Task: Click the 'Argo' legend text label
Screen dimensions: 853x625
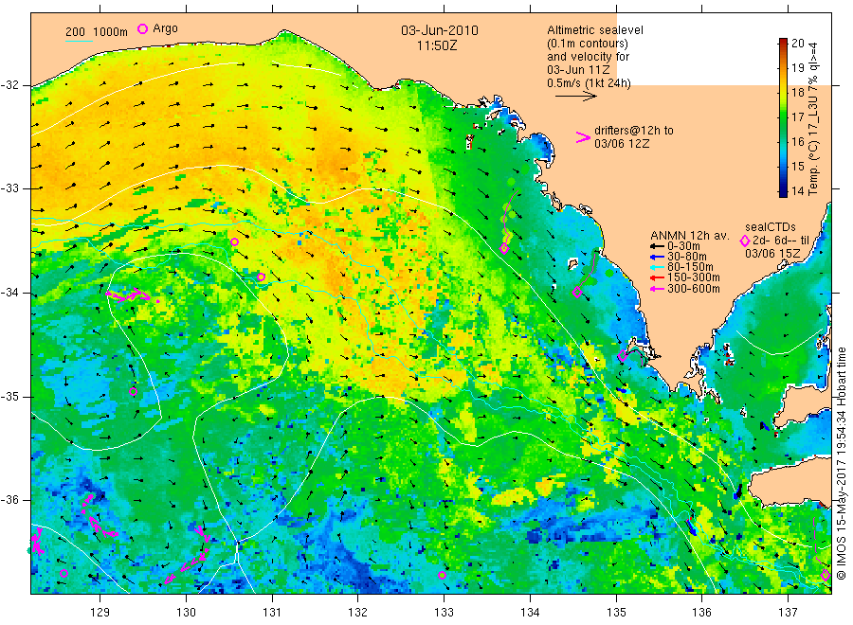Action: coord(165,28)
